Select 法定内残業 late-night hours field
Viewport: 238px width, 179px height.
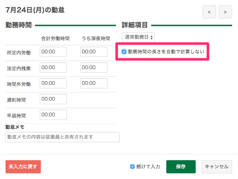pyautogui.click(x=93, y=68)
